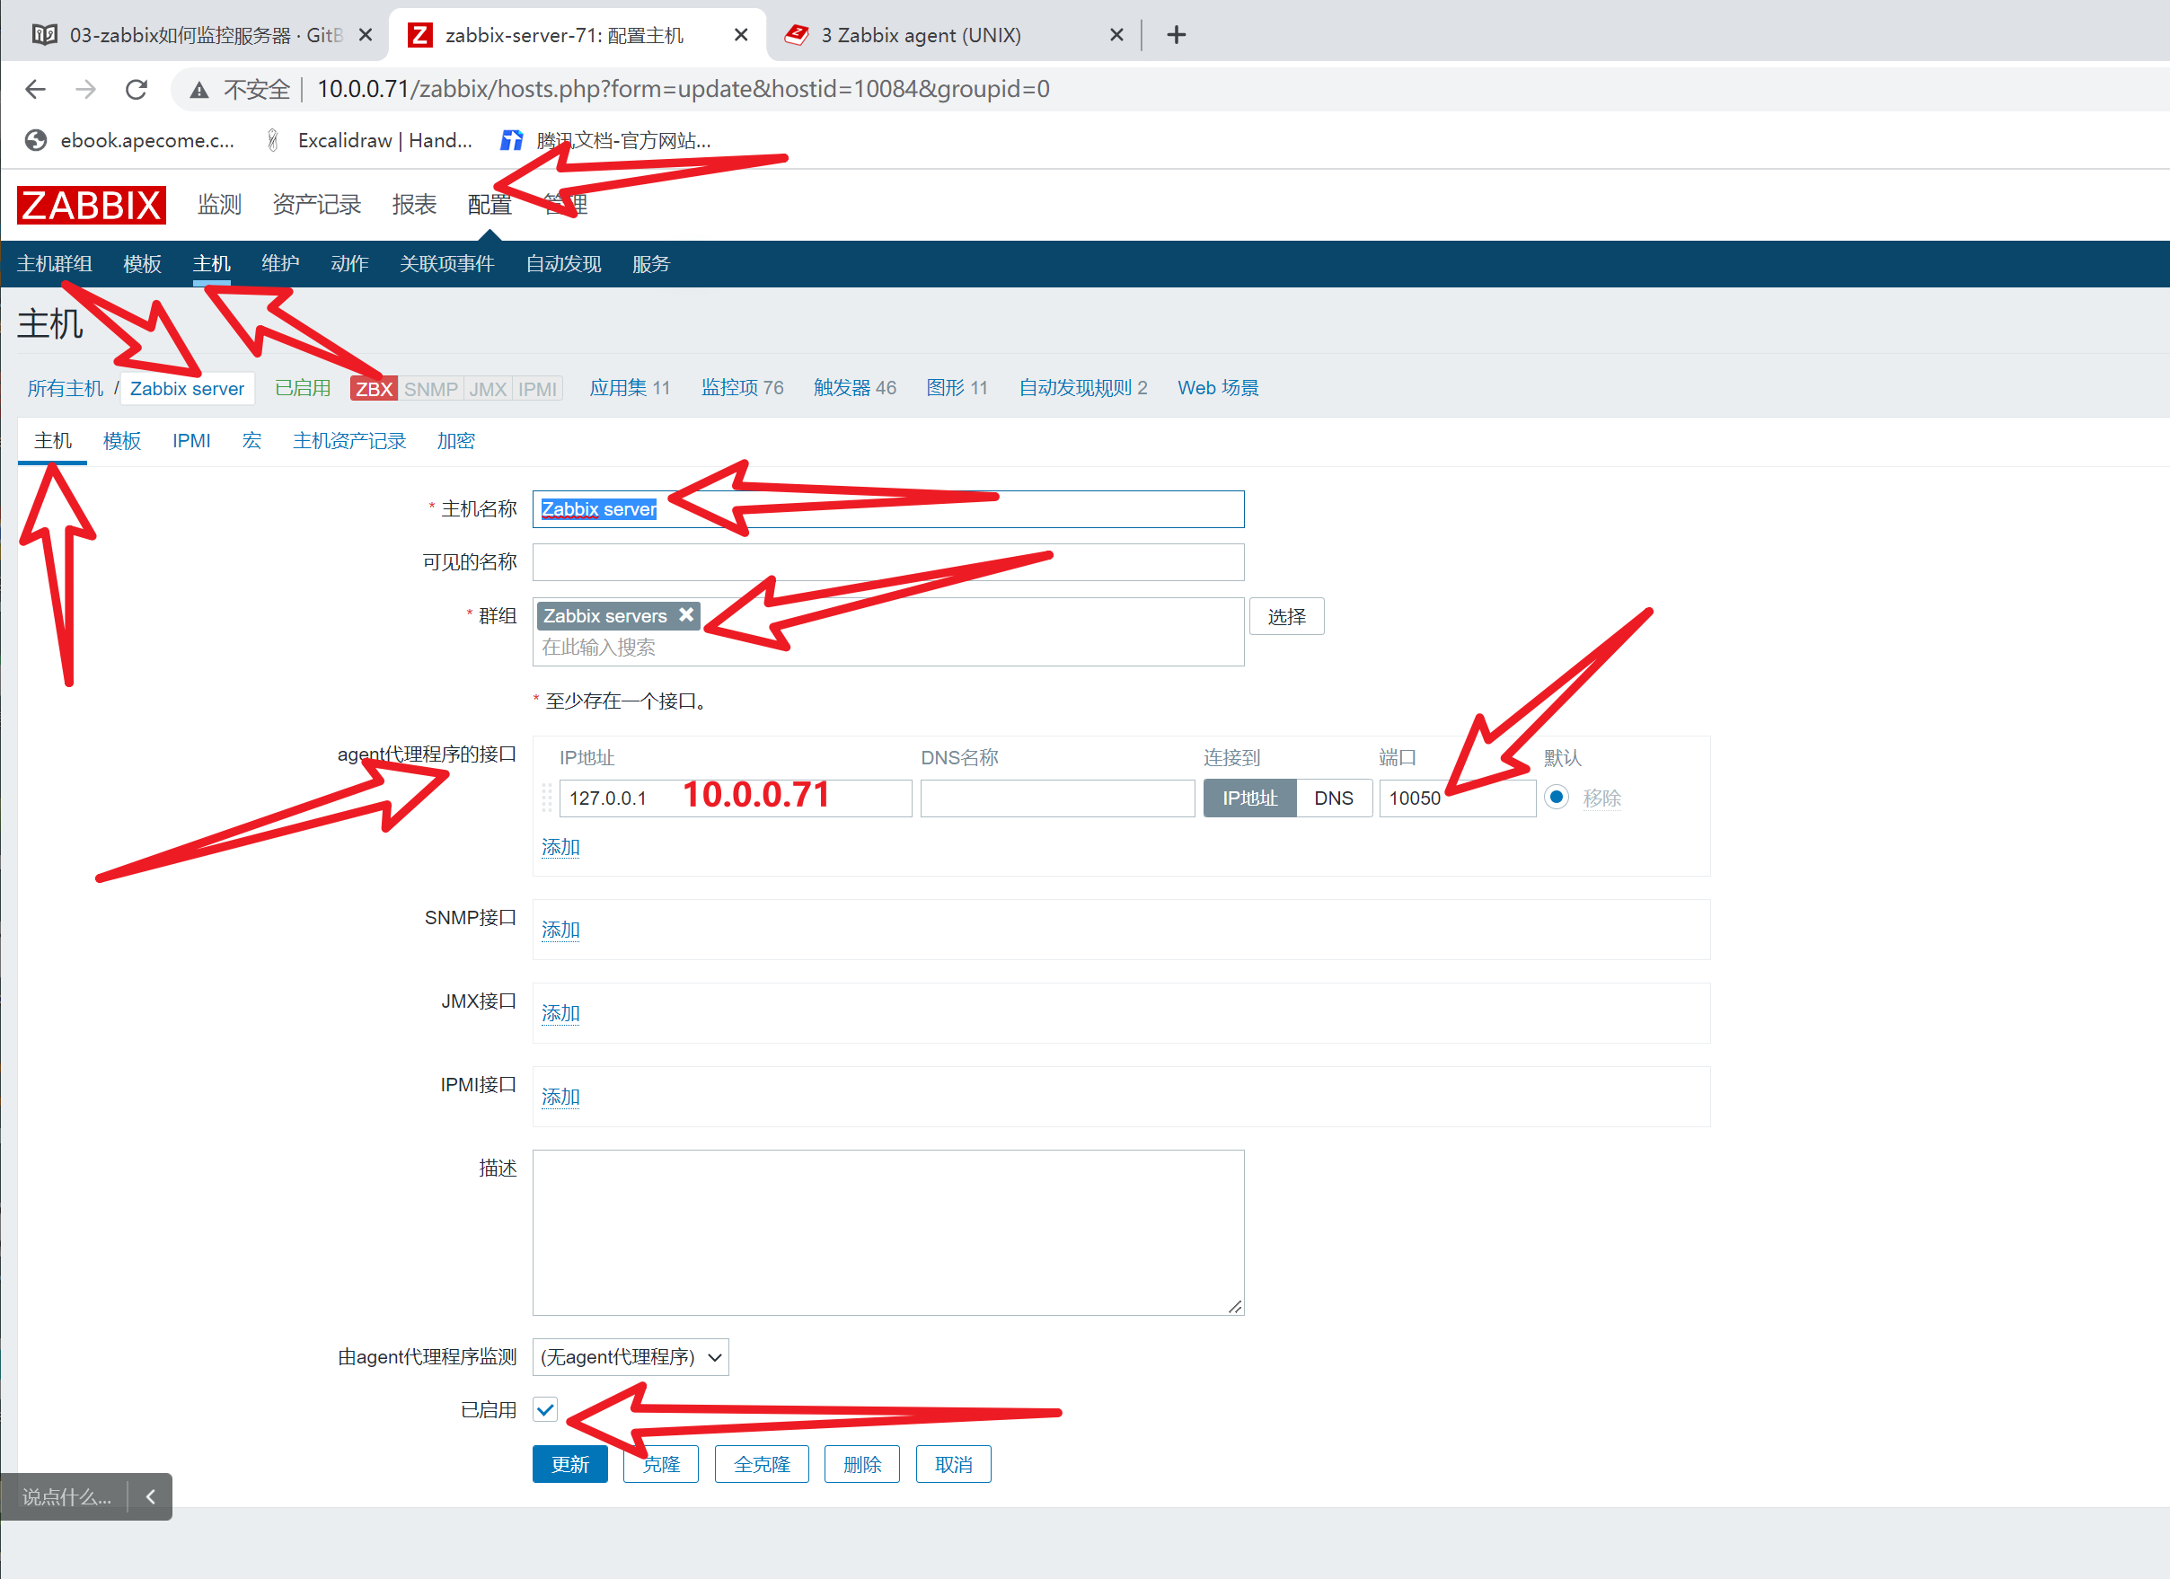Open a new browser tab
The width and height of the screenshot is (2170, 1579).
click(x=1176, y=35)
